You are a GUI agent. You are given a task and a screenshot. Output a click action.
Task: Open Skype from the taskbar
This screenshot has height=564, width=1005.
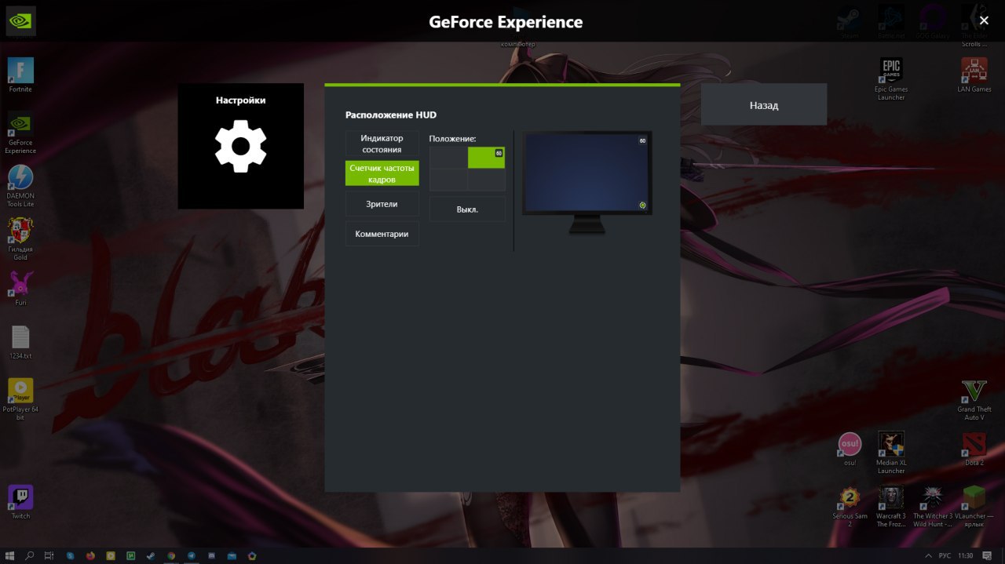[x=71, y=556]
